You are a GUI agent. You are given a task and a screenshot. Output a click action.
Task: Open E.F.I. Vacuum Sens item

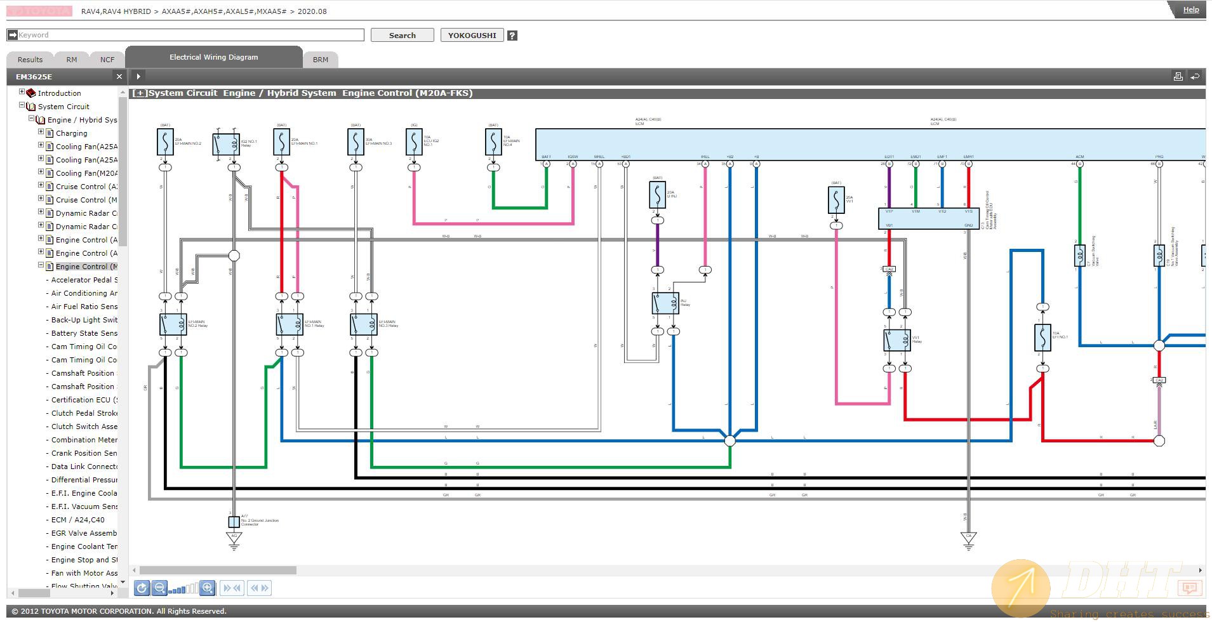click(84, 506)
